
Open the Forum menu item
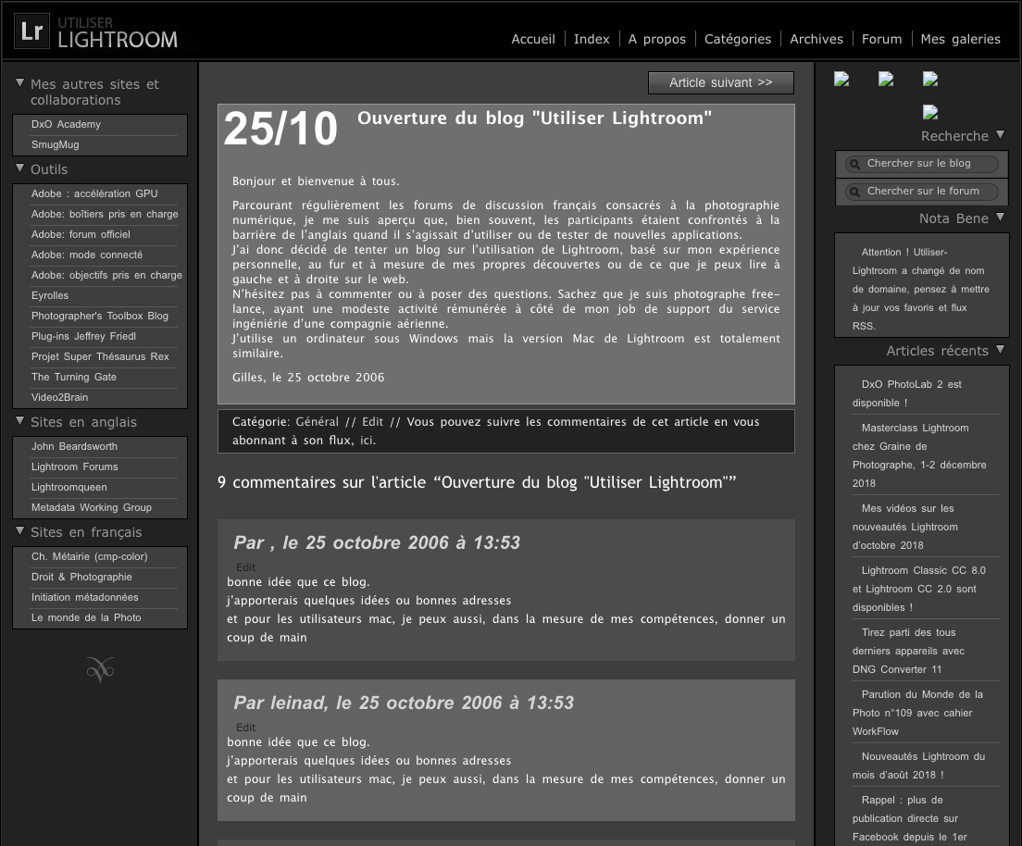coord(882,39)
